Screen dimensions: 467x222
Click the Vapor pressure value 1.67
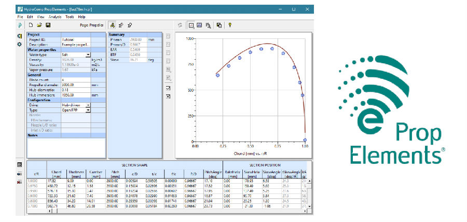coord(76,70)
